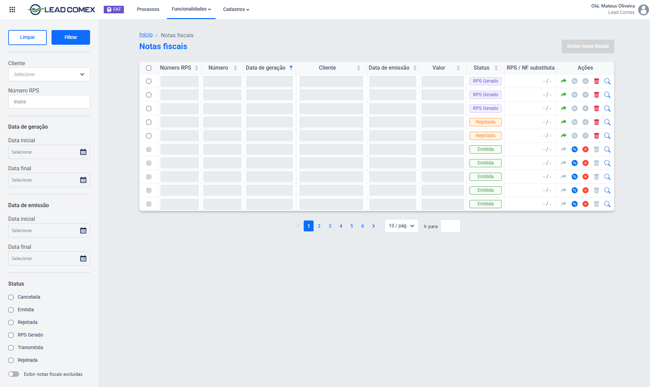Image resolution: width=650 pixels, height=387 pixels.
Task: View details of last Emitida row
Action: (607, 204)
